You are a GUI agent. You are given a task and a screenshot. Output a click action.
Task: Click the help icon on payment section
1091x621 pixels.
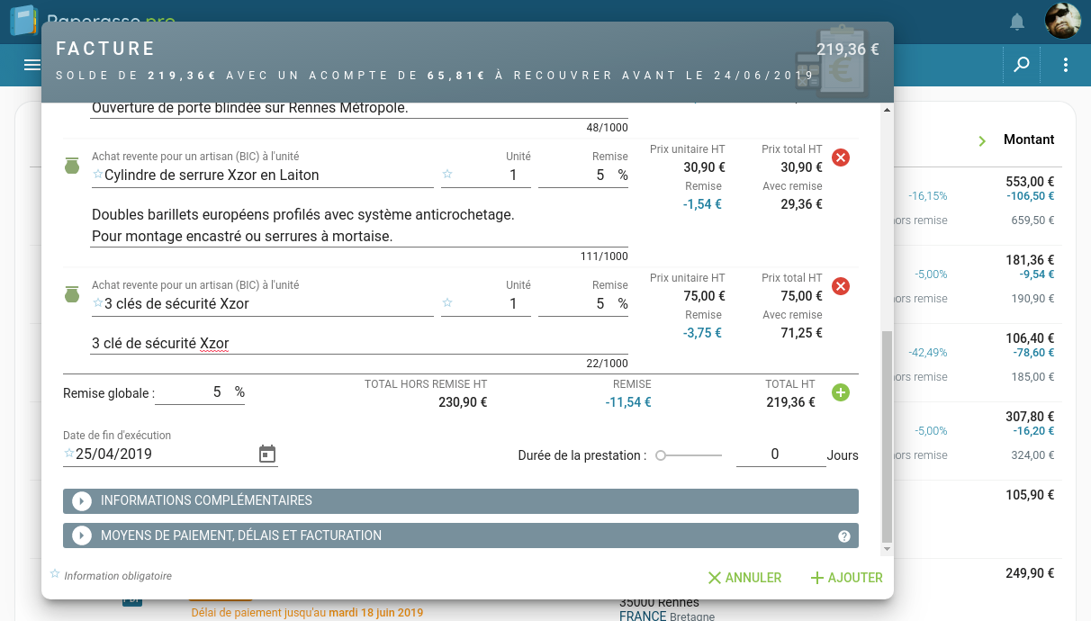pos(844,536)
